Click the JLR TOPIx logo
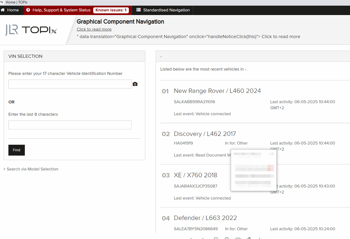Screen dimensions: 350x239 31,30
